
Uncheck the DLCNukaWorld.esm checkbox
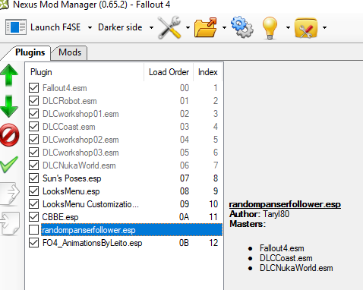point(33,165)
